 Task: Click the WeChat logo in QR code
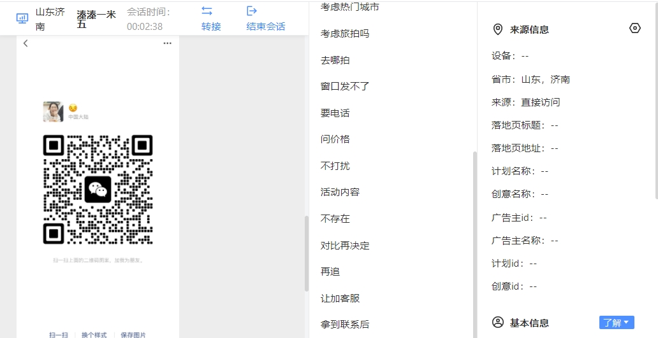tap(98, 189)
